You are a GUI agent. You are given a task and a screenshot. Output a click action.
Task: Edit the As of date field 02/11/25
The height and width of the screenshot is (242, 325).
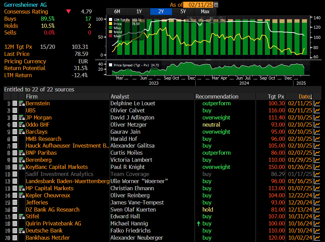pyautogui.click(x=199, y=4)
